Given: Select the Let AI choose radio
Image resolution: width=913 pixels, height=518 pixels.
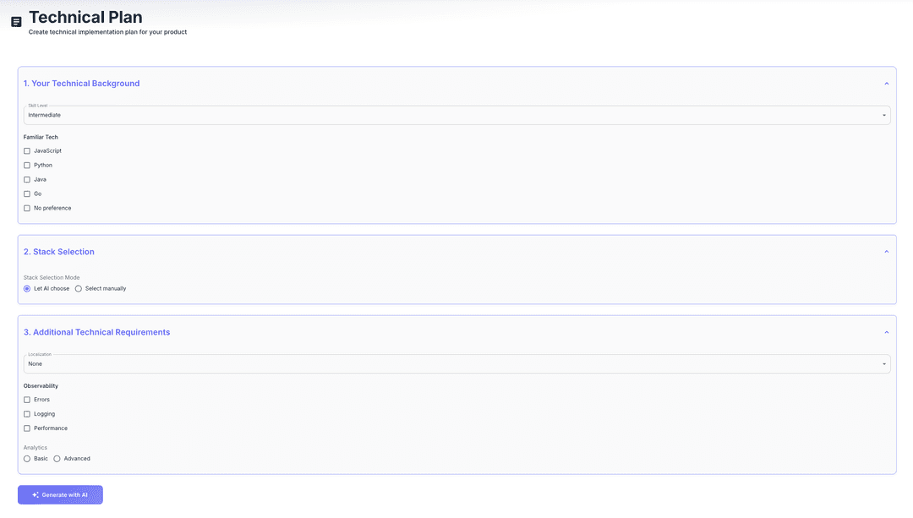Looking at the screenshot, I should (x=27, y=289).
